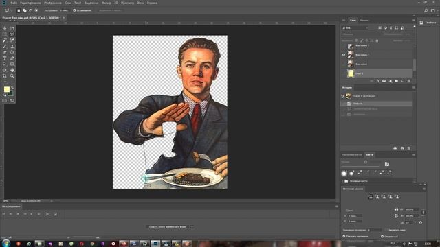This screenshot has width=440, height=247.
Task: Open the История panel options menu
Action: (x=414, y=88)
